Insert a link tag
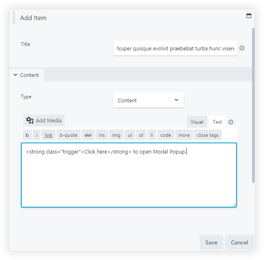264x260 pixels. [x=49, y=135]
